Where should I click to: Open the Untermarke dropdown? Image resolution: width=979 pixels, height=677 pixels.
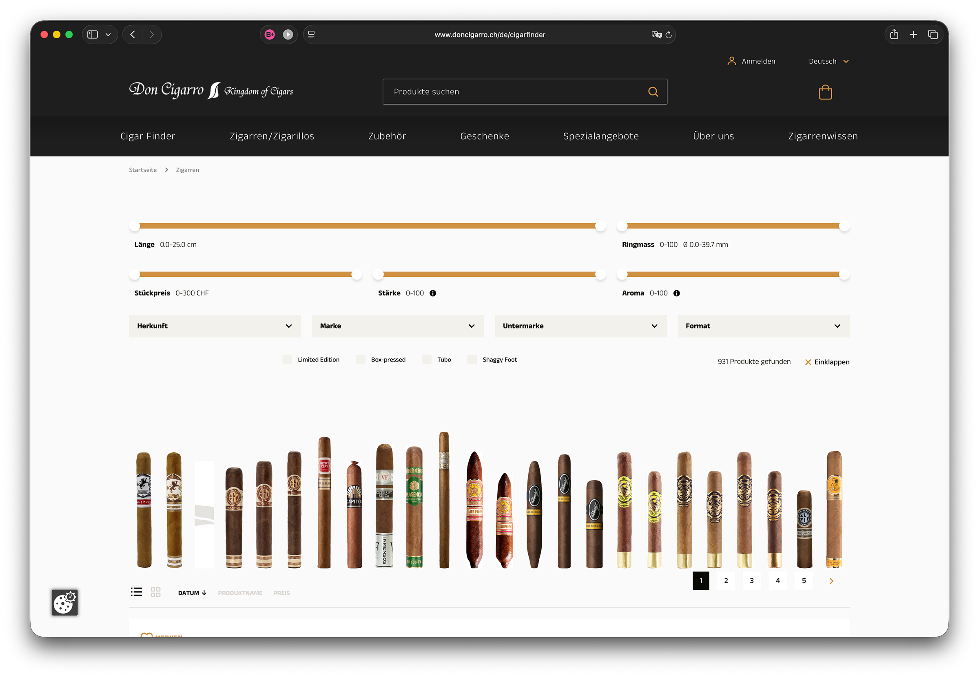[x=581, y=326]
